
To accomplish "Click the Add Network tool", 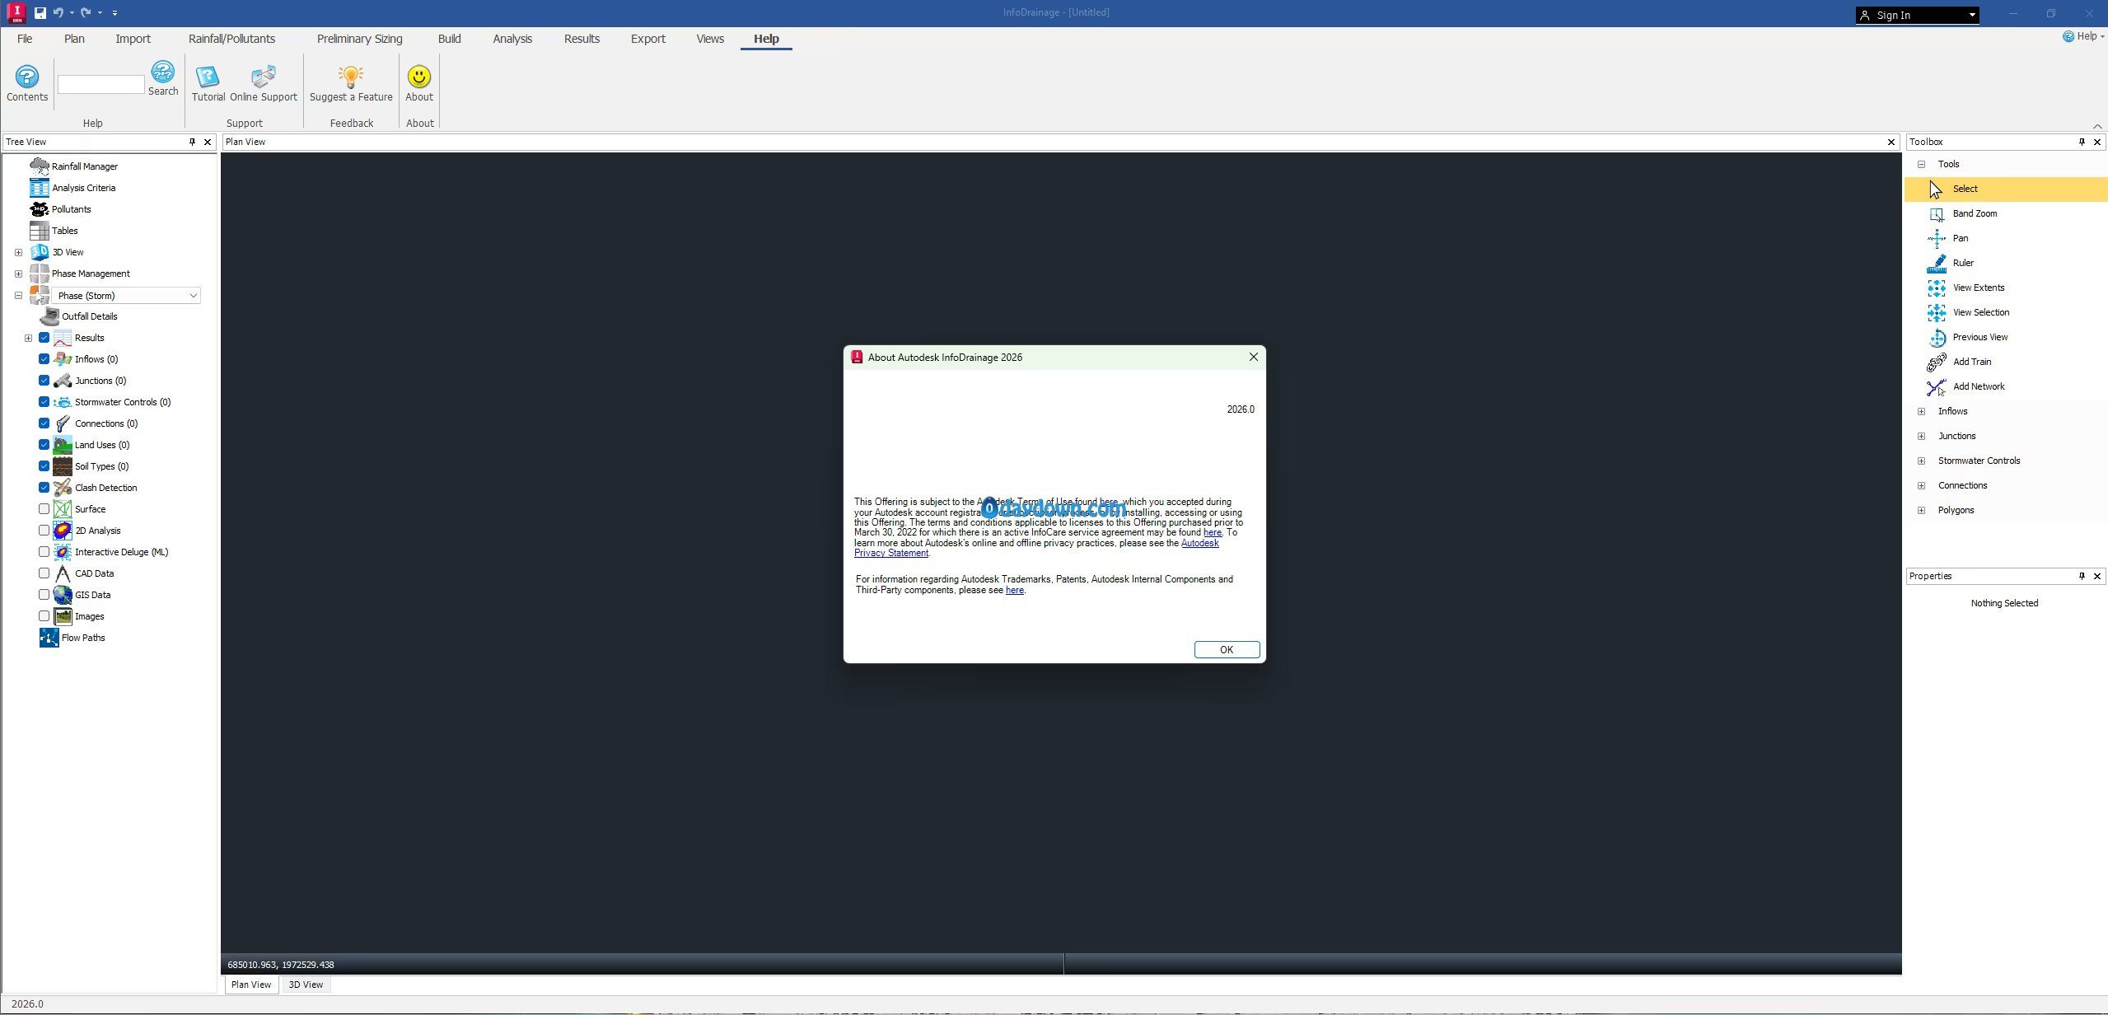I will (1978, 386).
